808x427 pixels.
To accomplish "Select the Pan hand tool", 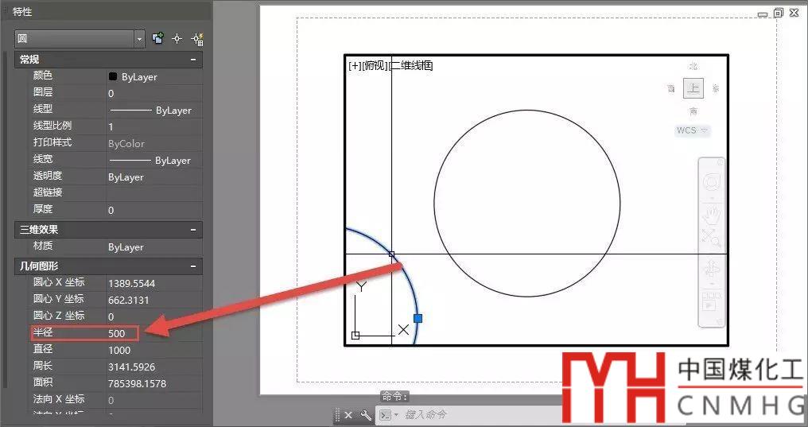I will coord(712,214).
